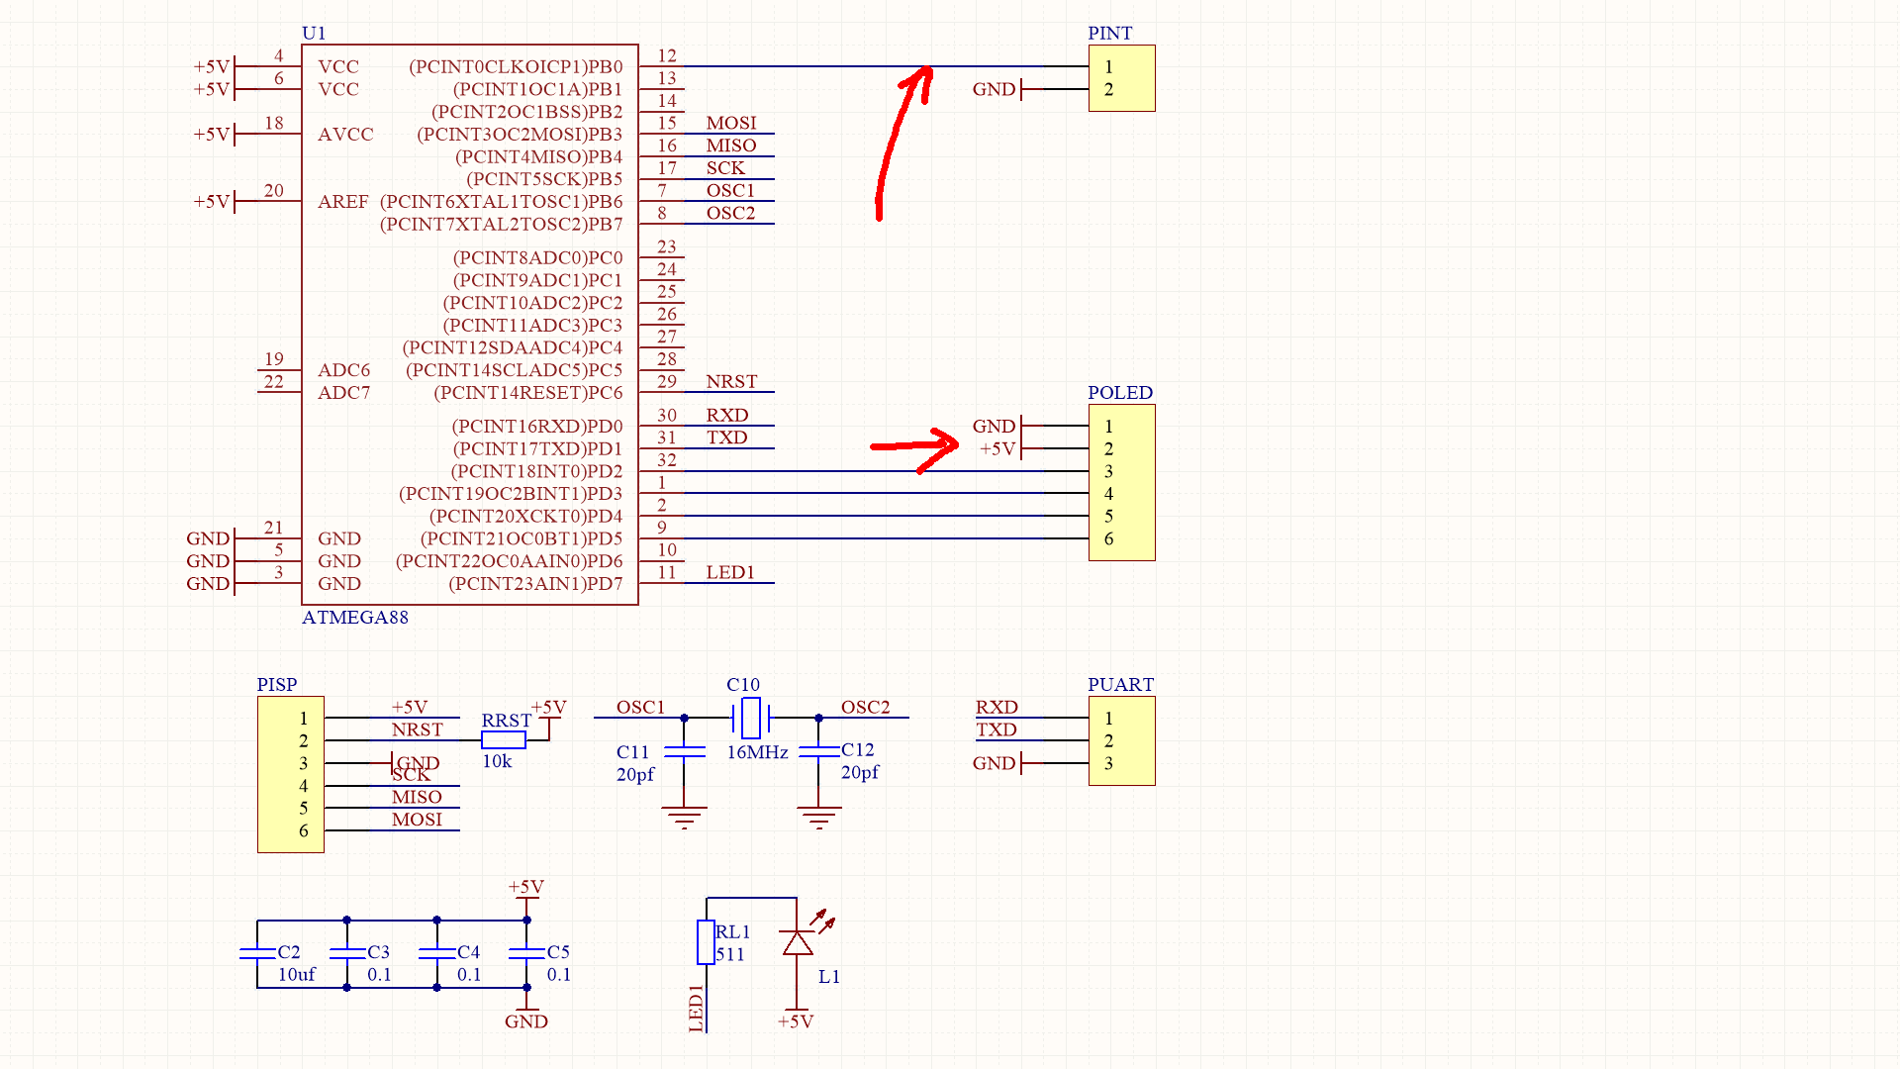1900x1069 pixels.
Task: Click the POLED designator label
Action: coord(1120,392)
